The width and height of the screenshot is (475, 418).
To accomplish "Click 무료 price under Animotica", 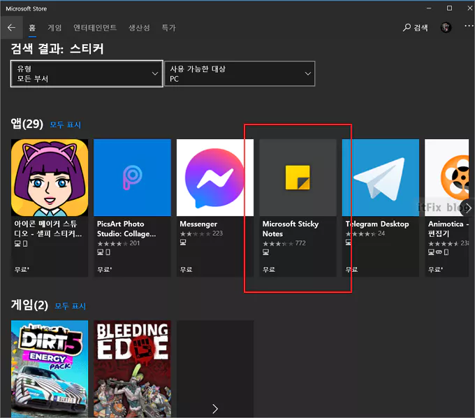I will click(x=435, y=270).
